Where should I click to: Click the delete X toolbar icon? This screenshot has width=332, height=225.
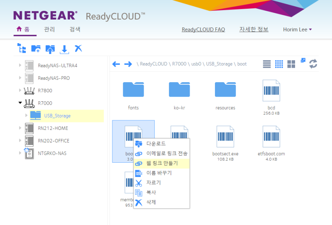tap(78, 49)
